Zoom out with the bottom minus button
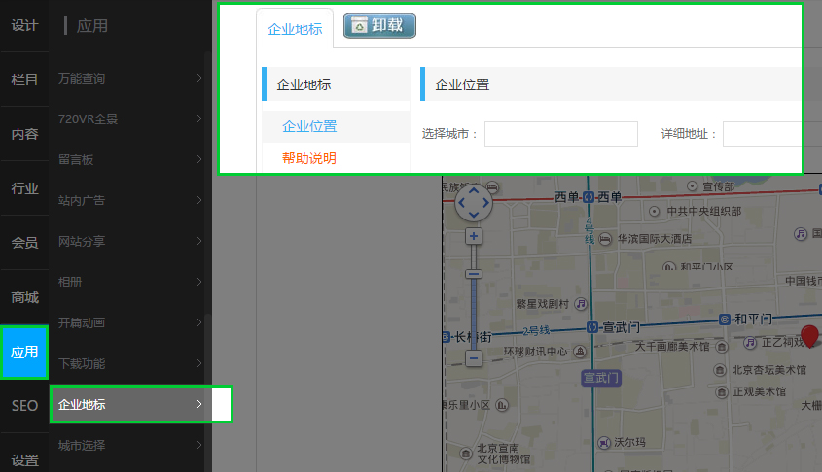 tap(474, 358)
